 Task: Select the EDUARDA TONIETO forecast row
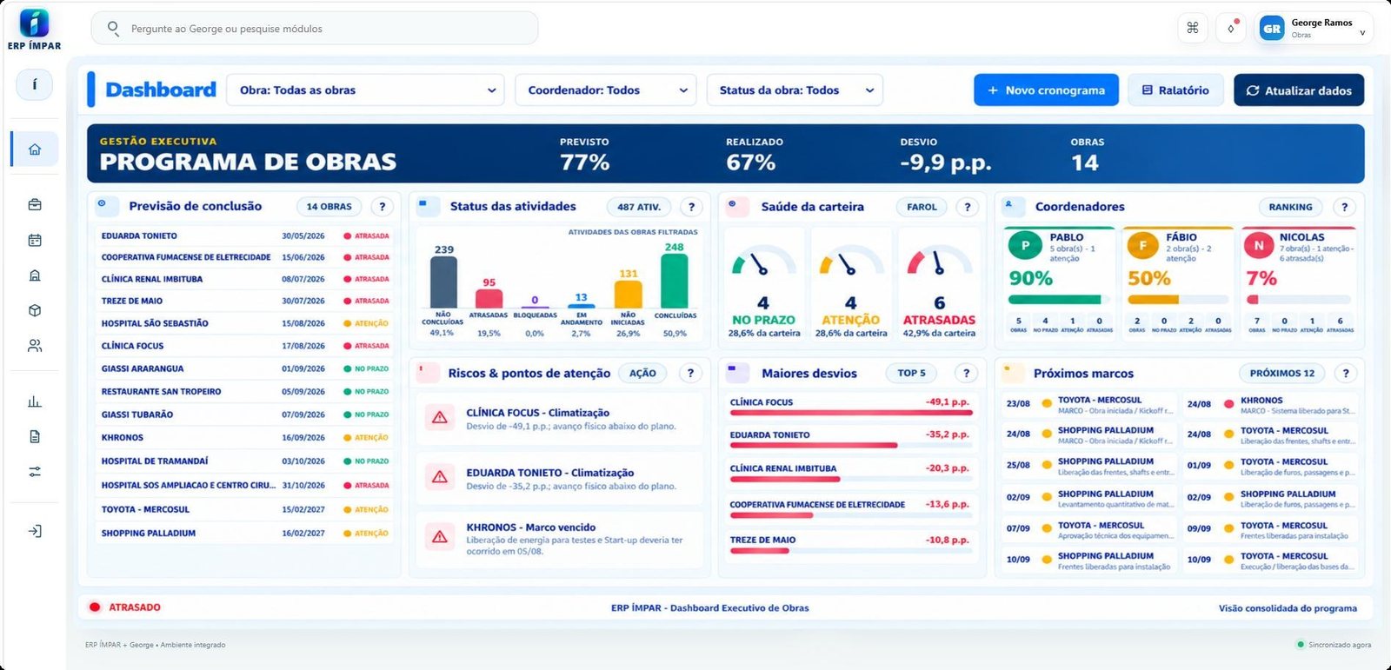[244, 235]
